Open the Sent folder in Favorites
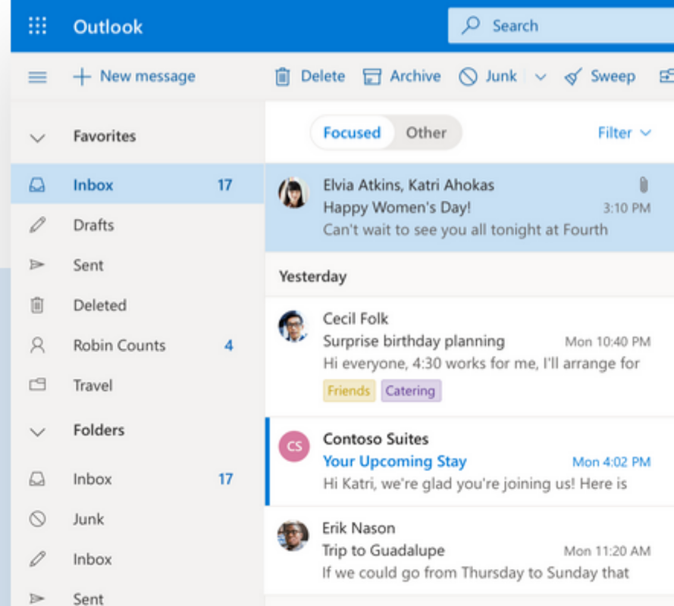This screenshot has height=606, width=674. click(x=137, y=265)
